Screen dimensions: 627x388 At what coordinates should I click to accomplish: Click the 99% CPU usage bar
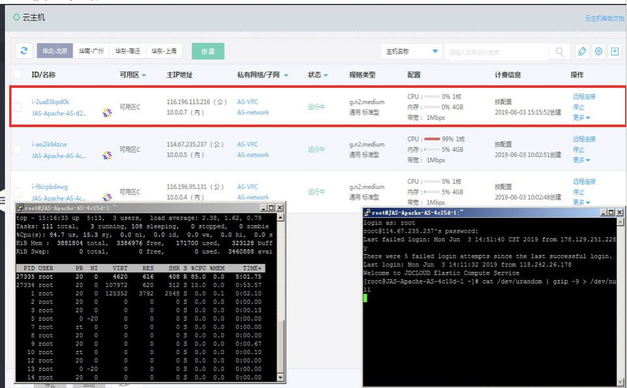point(432,139)
